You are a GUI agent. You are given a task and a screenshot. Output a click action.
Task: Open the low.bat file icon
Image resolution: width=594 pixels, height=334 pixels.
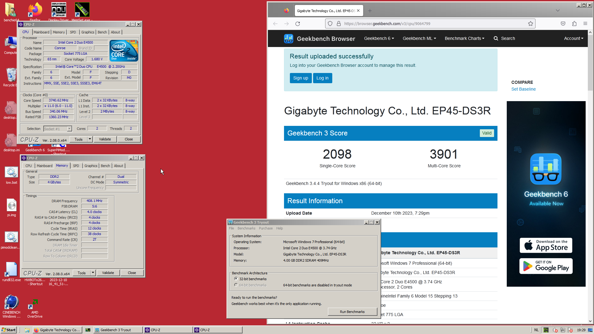click(11, 175)
